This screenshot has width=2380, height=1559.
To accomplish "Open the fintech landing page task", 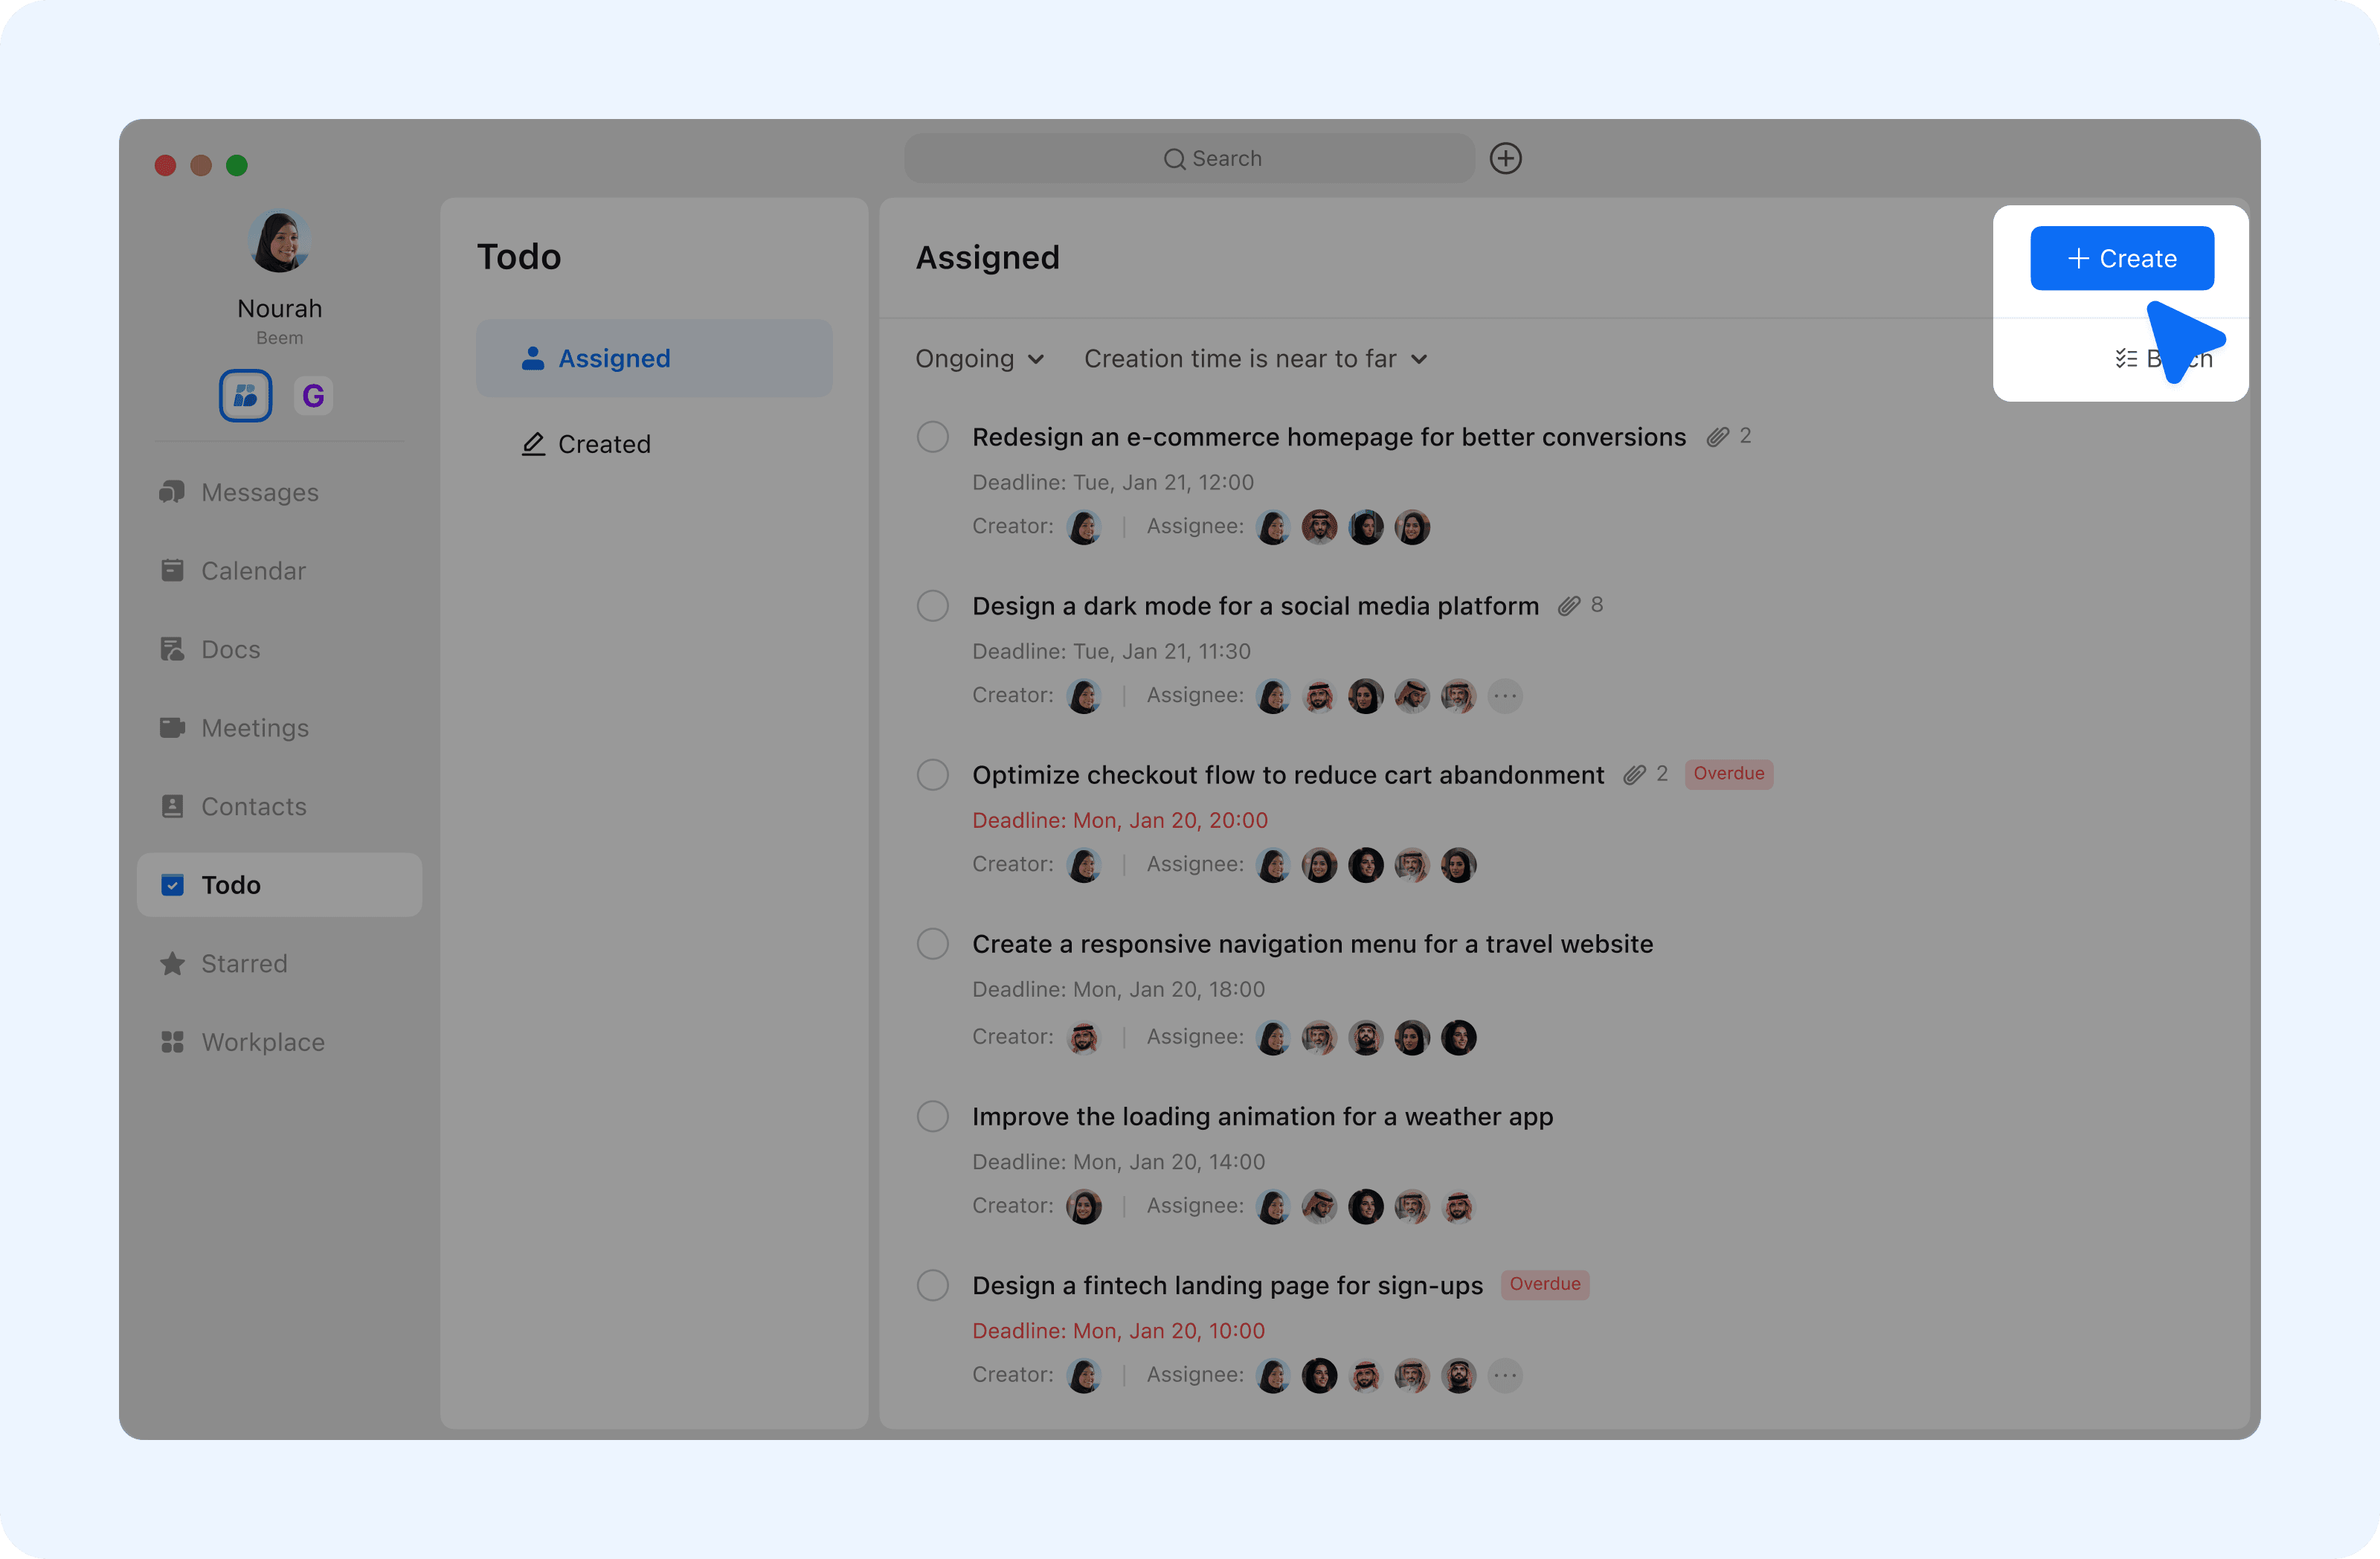I will (1227, 1285).
